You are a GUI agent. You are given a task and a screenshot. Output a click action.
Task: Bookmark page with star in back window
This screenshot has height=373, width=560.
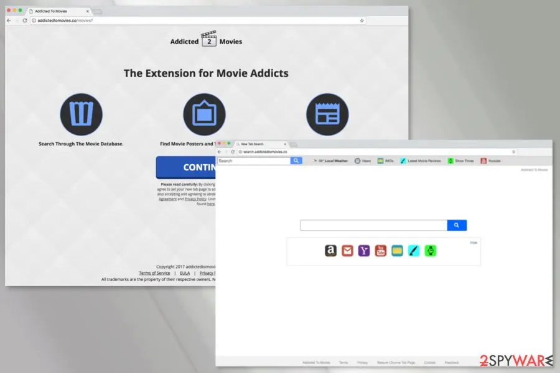[362, 21]
